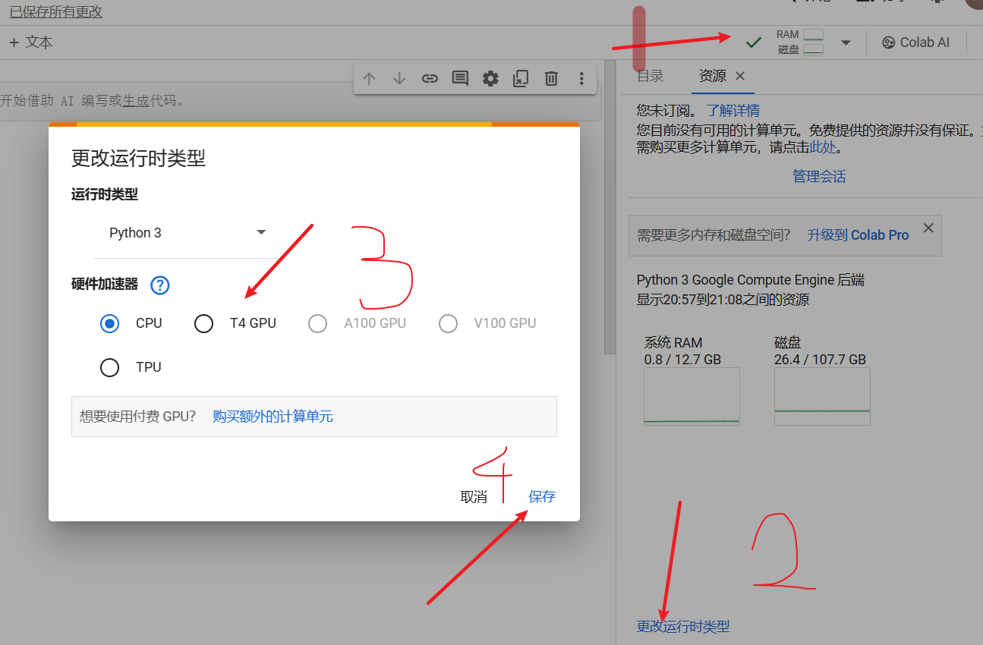
Task: Mirror cell in tab icon
Action: point(521,78)
